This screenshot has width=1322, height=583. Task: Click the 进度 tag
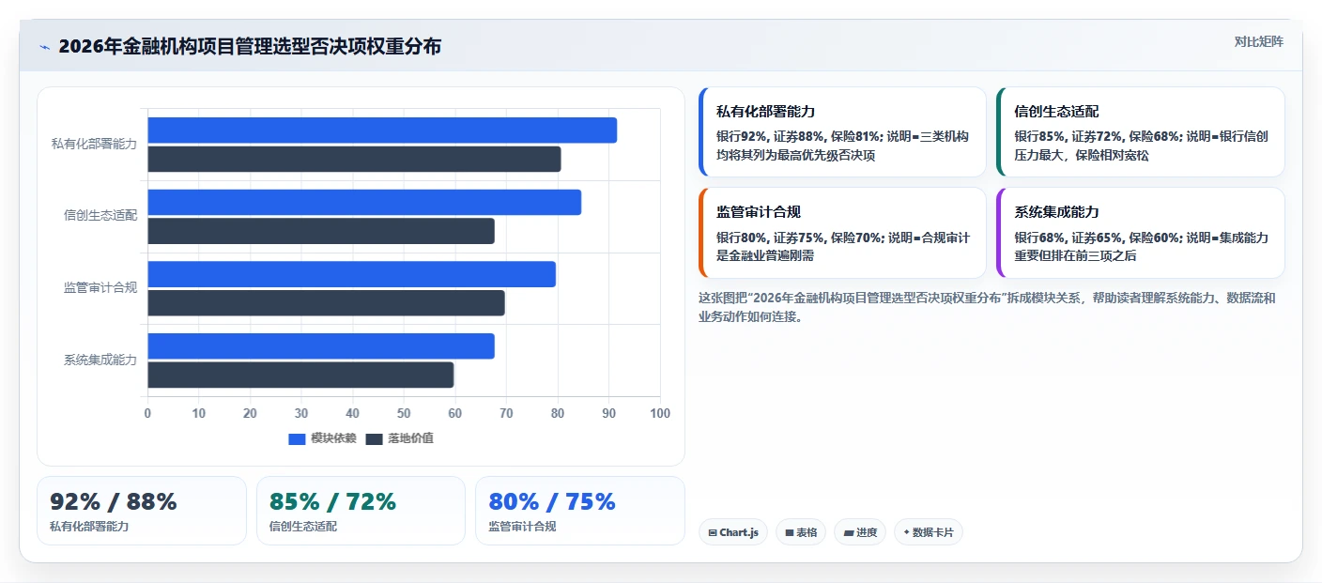(860, 532)
